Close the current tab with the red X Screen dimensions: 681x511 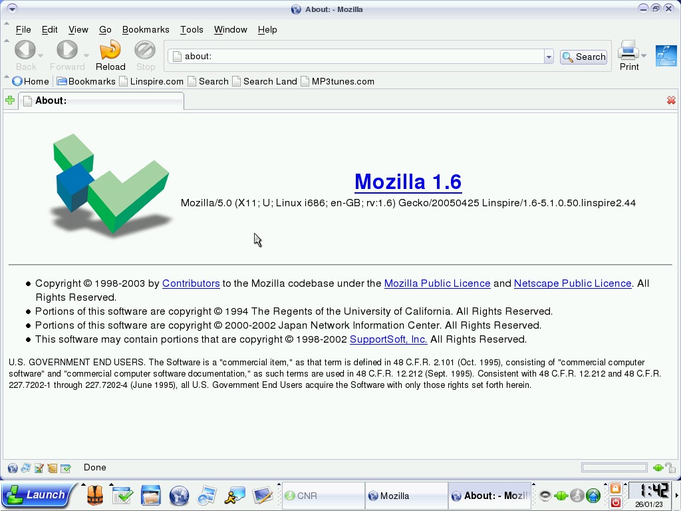click(671, 100)
